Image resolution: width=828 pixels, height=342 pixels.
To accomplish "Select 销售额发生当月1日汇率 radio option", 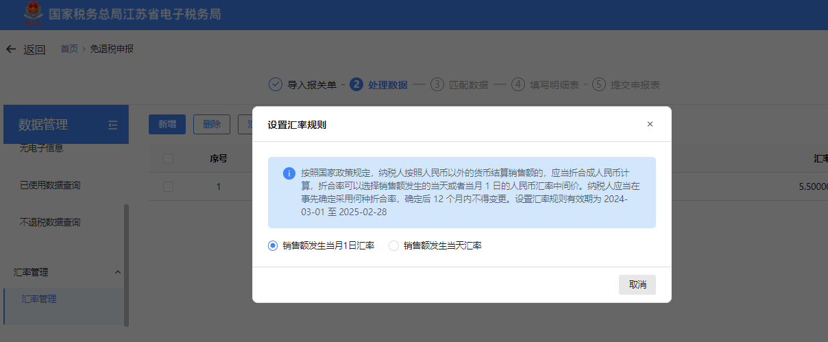I will point(273,245).
